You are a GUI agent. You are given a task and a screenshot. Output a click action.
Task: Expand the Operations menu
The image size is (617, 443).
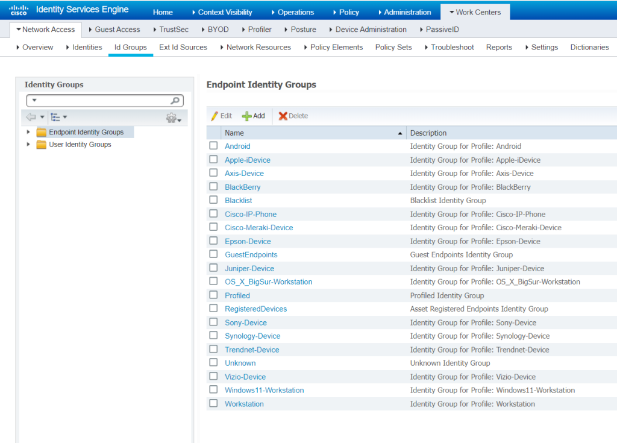[x=292, y=12]
